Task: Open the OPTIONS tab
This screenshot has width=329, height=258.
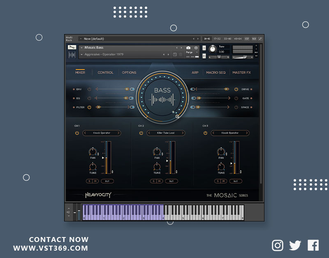Action: point(129,72)
